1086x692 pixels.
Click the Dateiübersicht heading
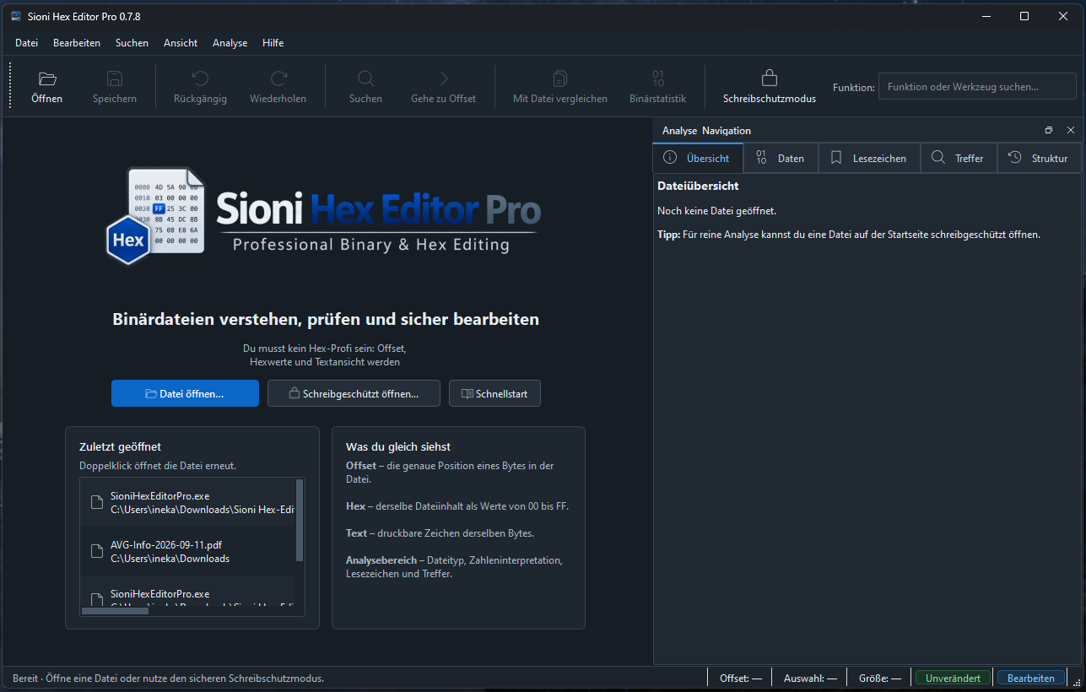[x=698, y=186]
